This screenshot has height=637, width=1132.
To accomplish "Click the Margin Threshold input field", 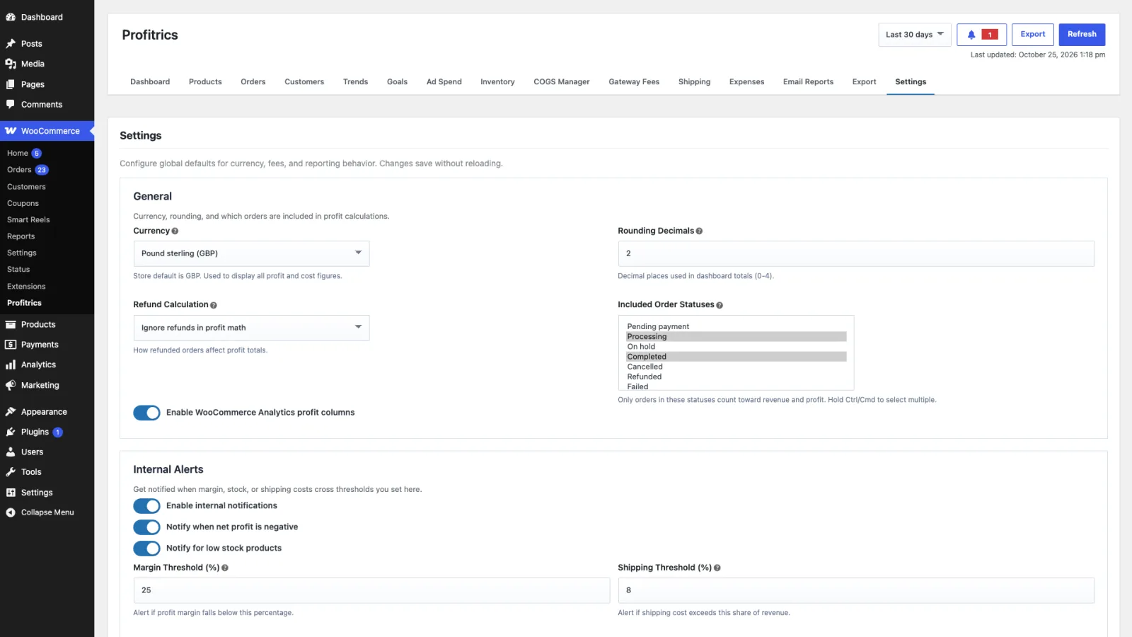I will (x=371, y=590).
